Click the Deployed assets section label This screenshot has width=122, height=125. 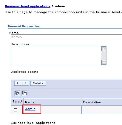click(x=24, y=72)
